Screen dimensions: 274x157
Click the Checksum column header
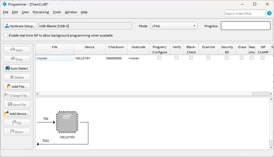pos(116,49)
